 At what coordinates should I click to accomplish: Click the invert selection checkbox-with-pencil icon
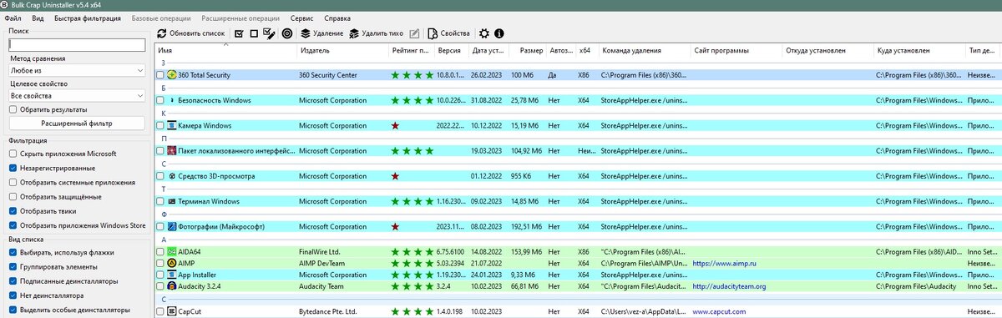click(x=269, y=33)
